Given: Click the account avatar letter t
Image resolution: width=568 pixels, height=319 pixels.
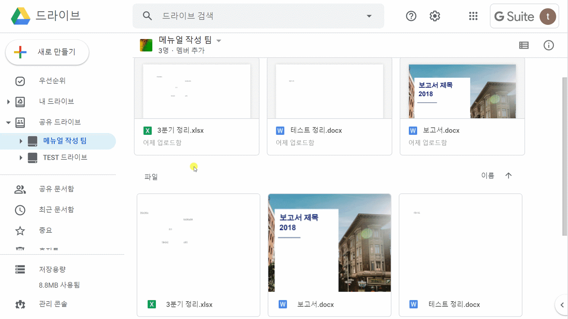Looking at the screenshot, I should tap(548, 16).
